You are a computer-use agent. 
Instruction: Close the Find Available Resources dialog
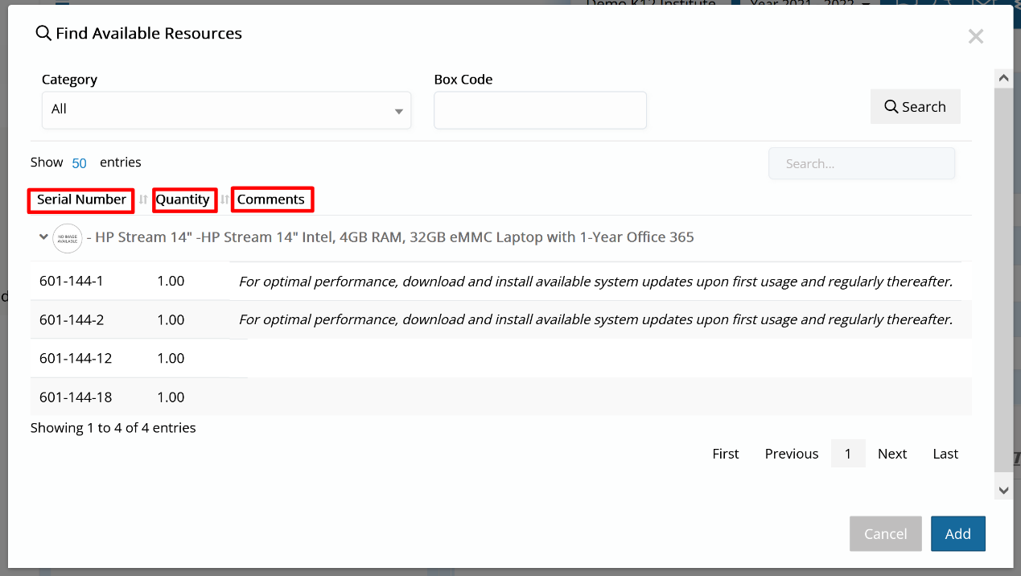coord(976,36)
